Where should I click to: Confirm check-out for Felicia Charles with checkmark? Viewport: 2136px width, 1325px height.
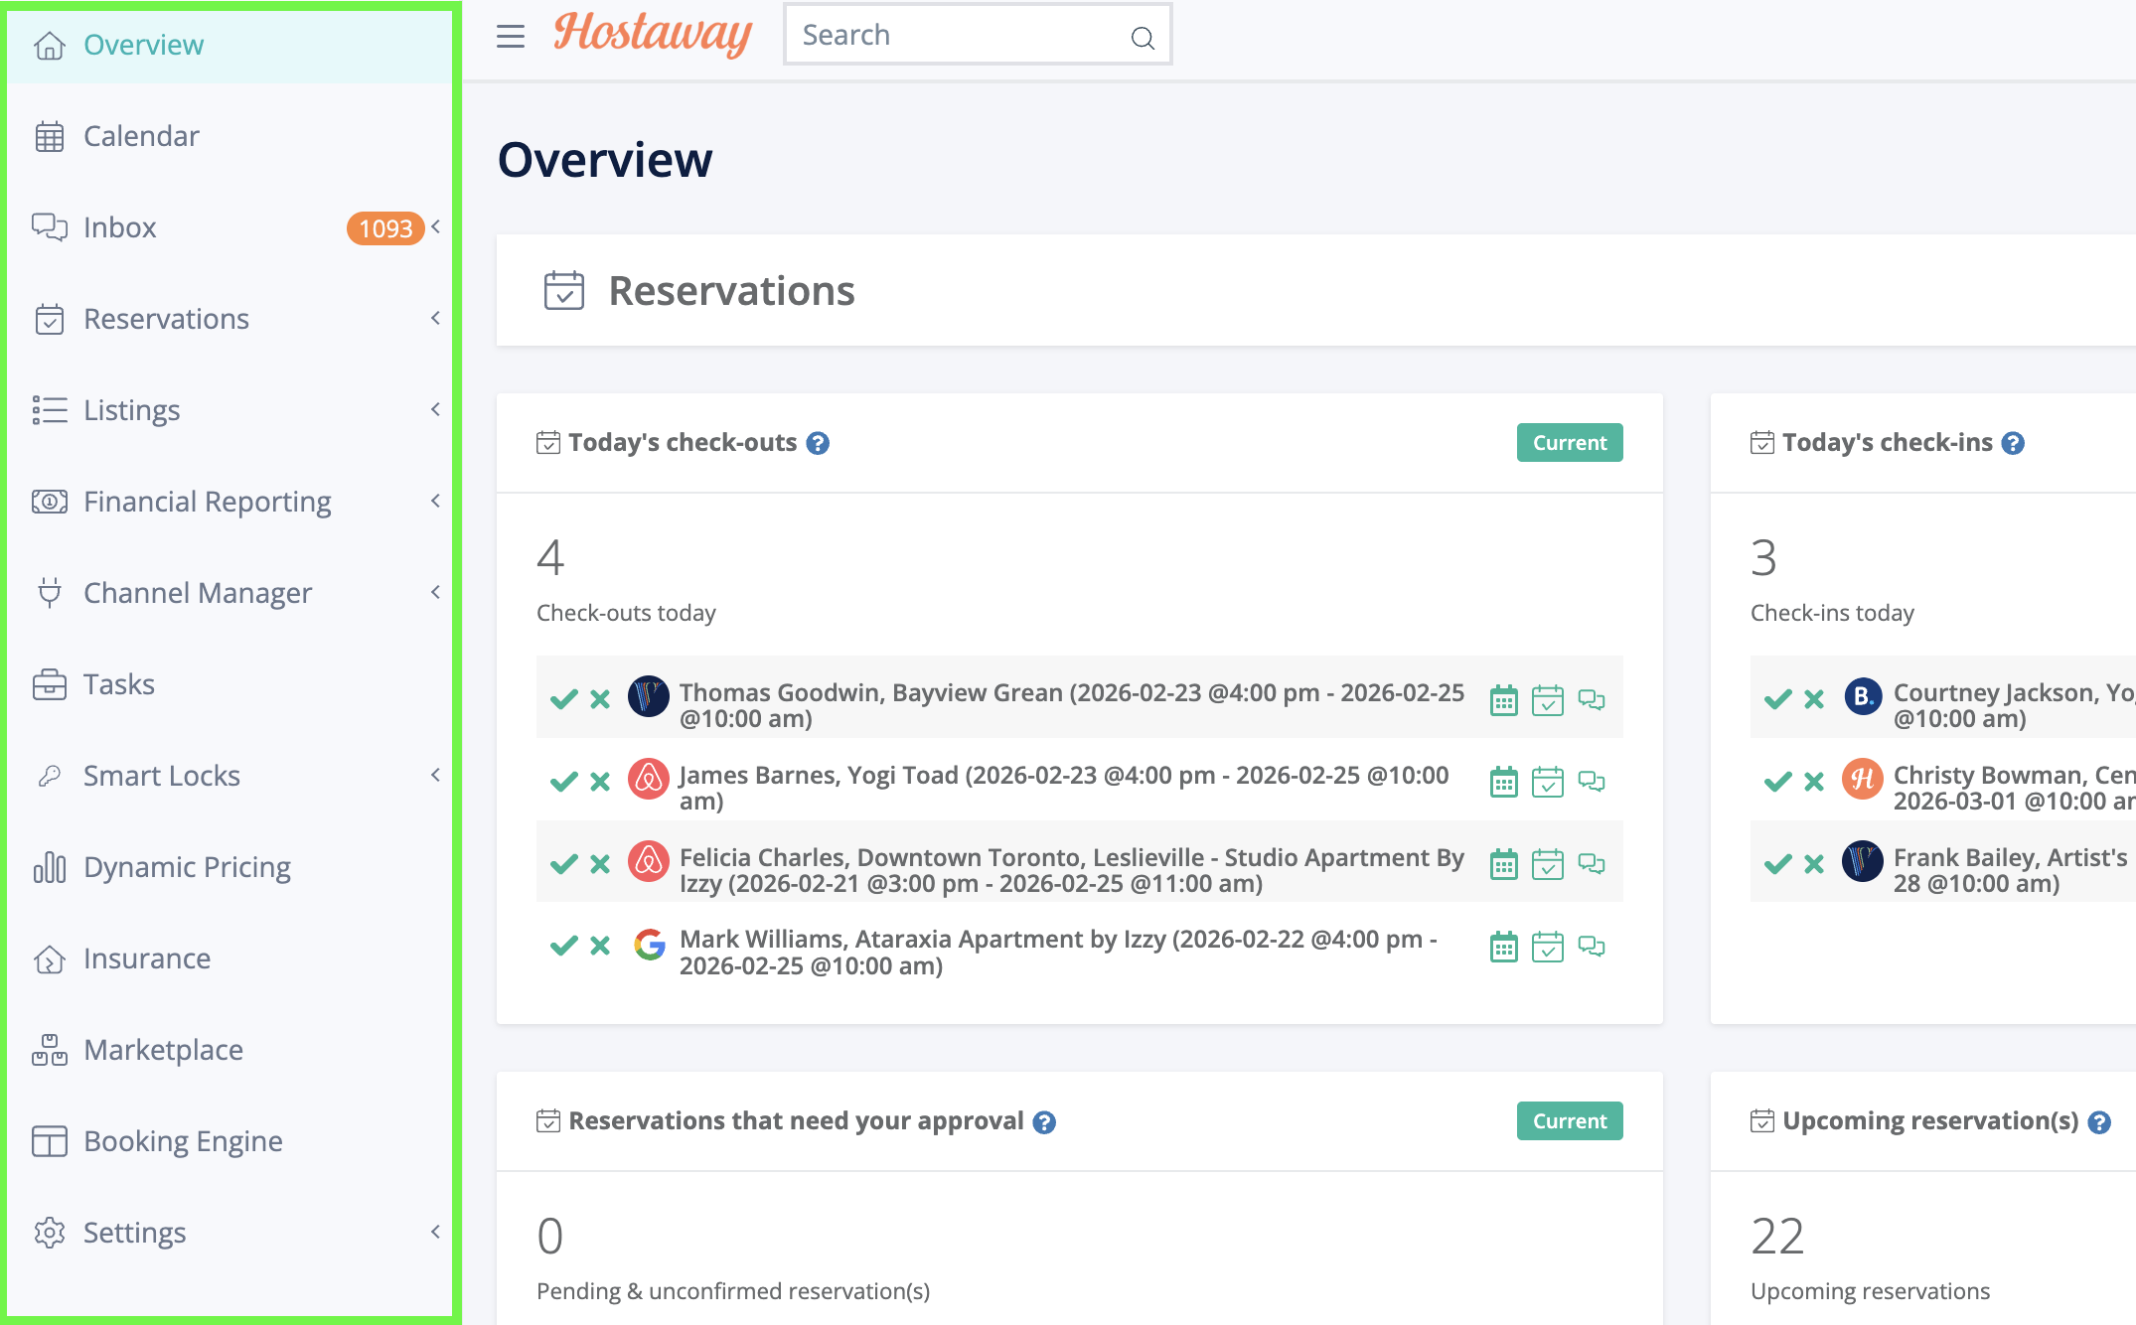(x=564, y=864)
